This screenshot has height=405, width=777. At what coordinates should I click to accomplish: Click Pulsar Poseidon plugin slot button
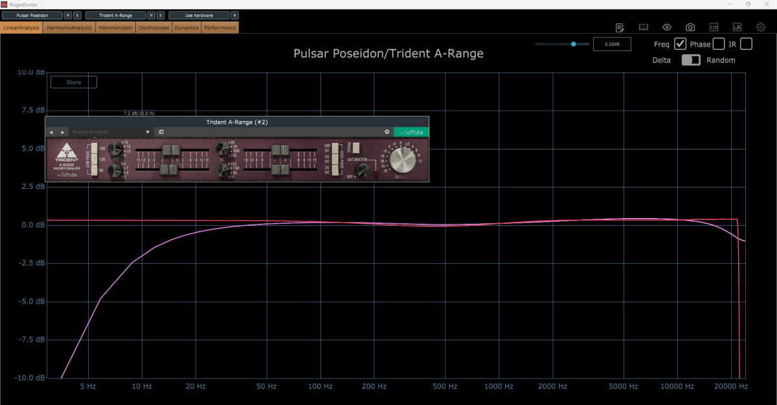(x=32, y=15)
